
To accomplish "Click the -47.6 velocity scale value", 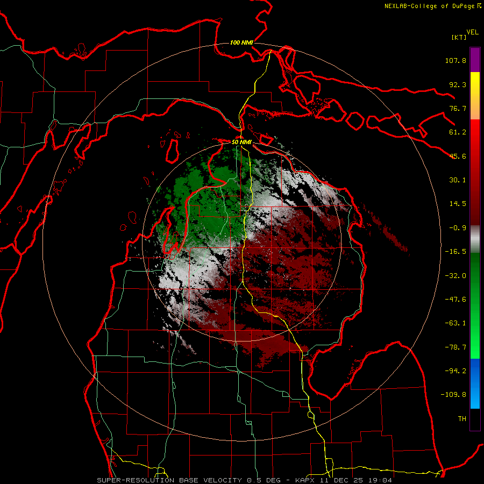I will pos(455,300).
